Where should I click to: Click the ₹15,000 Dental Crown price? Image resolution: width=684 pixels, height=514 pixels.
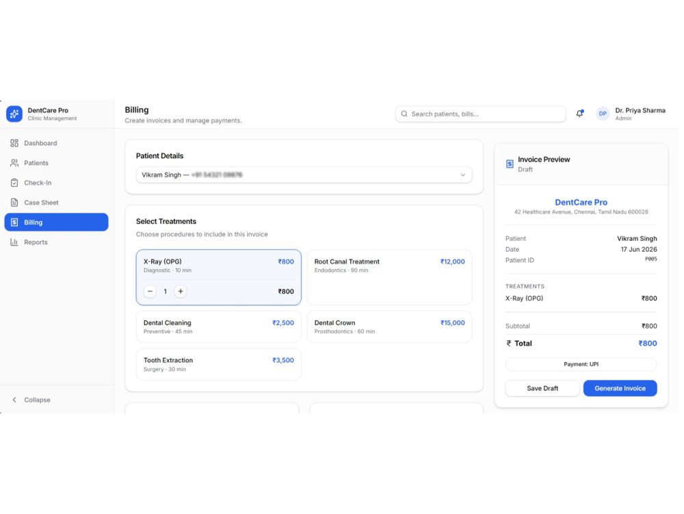[452, 323]
